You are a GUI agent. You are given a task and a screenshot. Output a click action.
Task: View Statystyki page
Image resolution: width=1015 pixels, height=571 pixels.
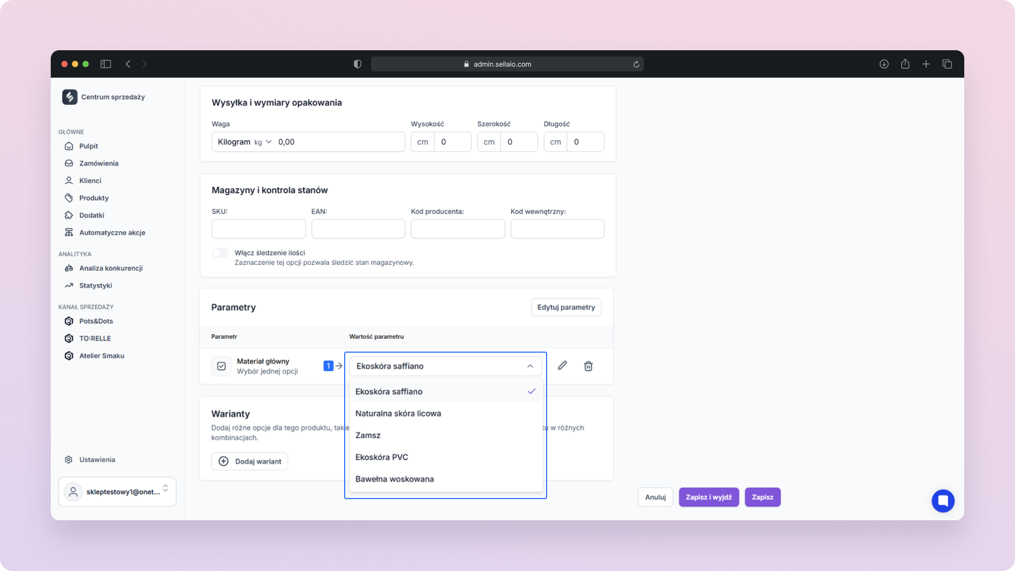95,285
